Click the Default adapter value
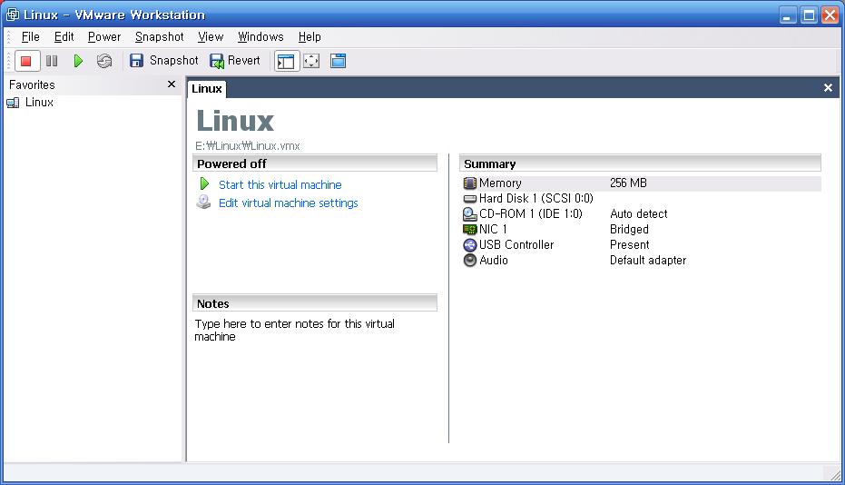The width and height of the screenshot is (845, 485). click(648, 260)
